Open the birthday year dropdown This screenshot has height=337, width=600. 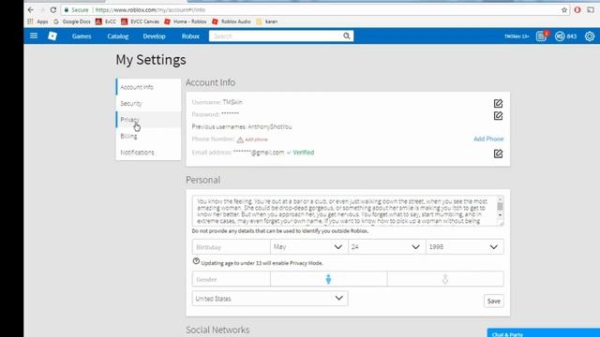(465, 247)
